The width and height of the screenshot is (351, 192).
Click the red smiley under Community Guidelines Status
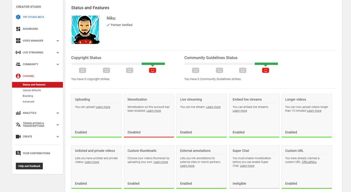click(265, 70)
